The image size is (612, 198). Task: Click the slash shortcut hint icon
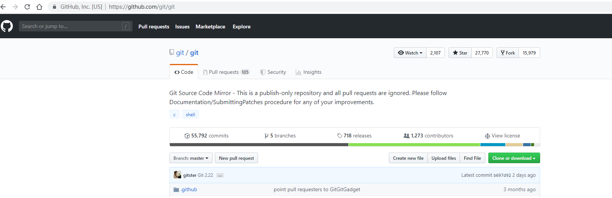[126, 26]
